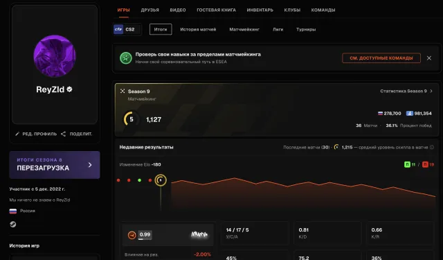Select the Турниры sub-tab
The width and height of the screenshot is (443, 260).
[306, 29]
